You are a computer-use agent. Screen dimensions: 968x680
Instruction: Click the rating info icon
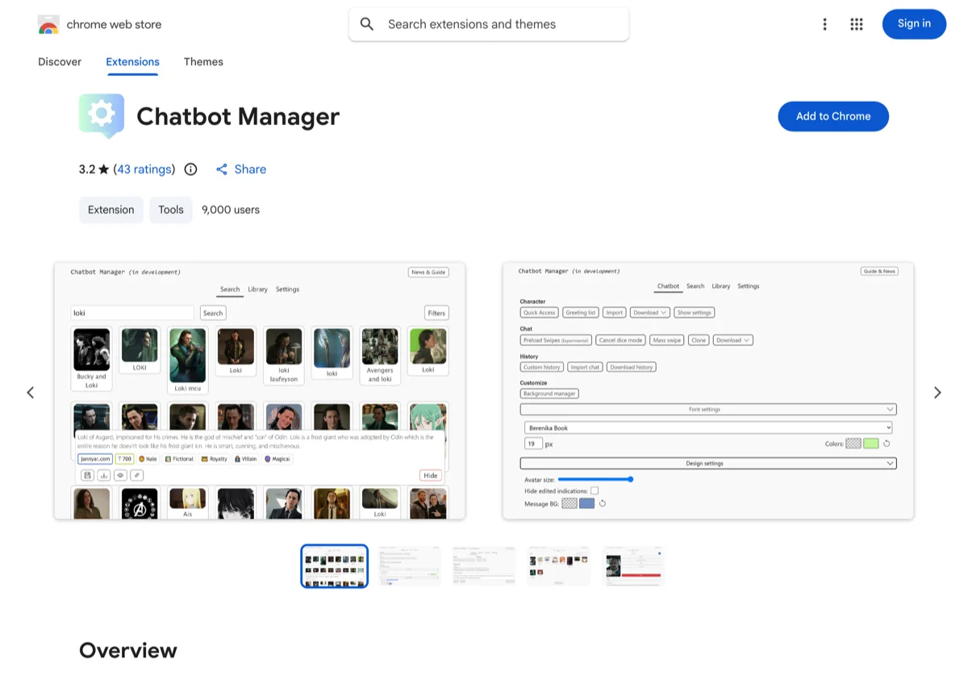point(191,169)
